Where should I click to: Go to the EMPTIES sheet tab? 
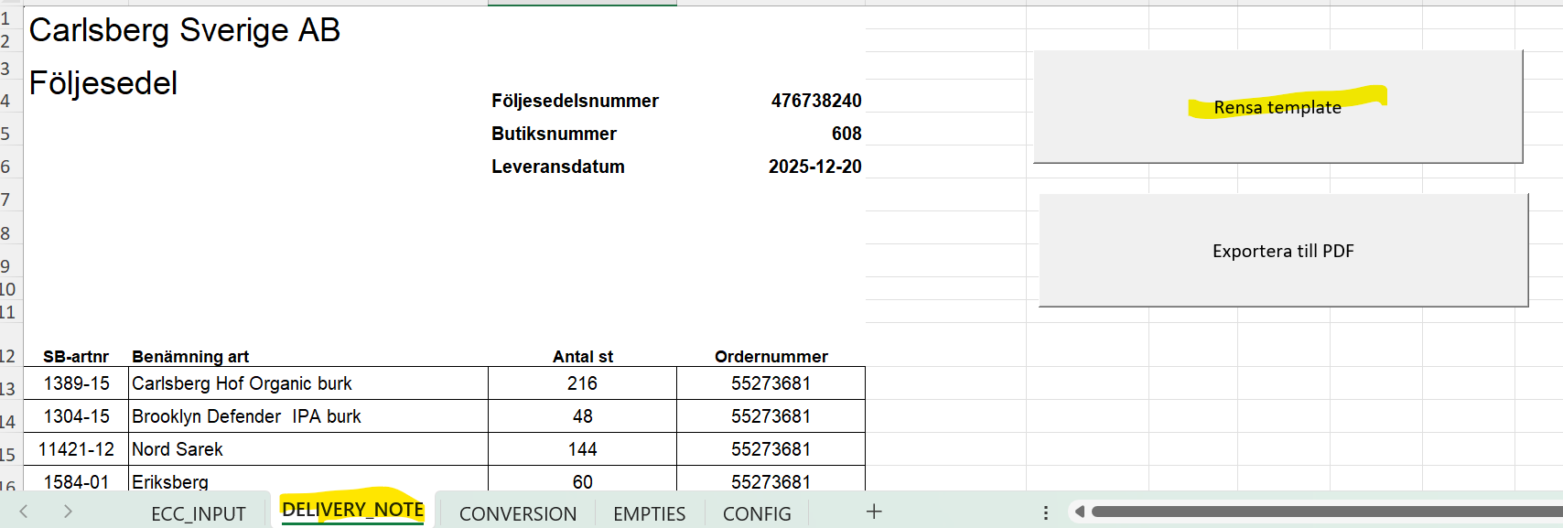649,513
